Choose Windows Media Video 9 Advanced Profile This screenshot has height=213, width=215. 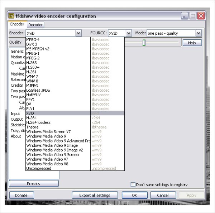pyautogui.click(x=75, y=141)
